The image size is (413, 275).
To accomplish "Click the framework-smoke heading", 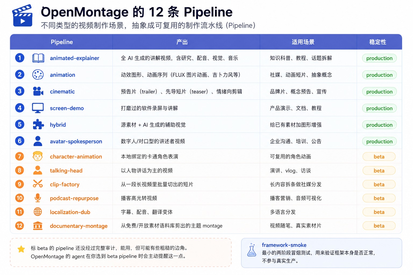I will pos(284,245).
